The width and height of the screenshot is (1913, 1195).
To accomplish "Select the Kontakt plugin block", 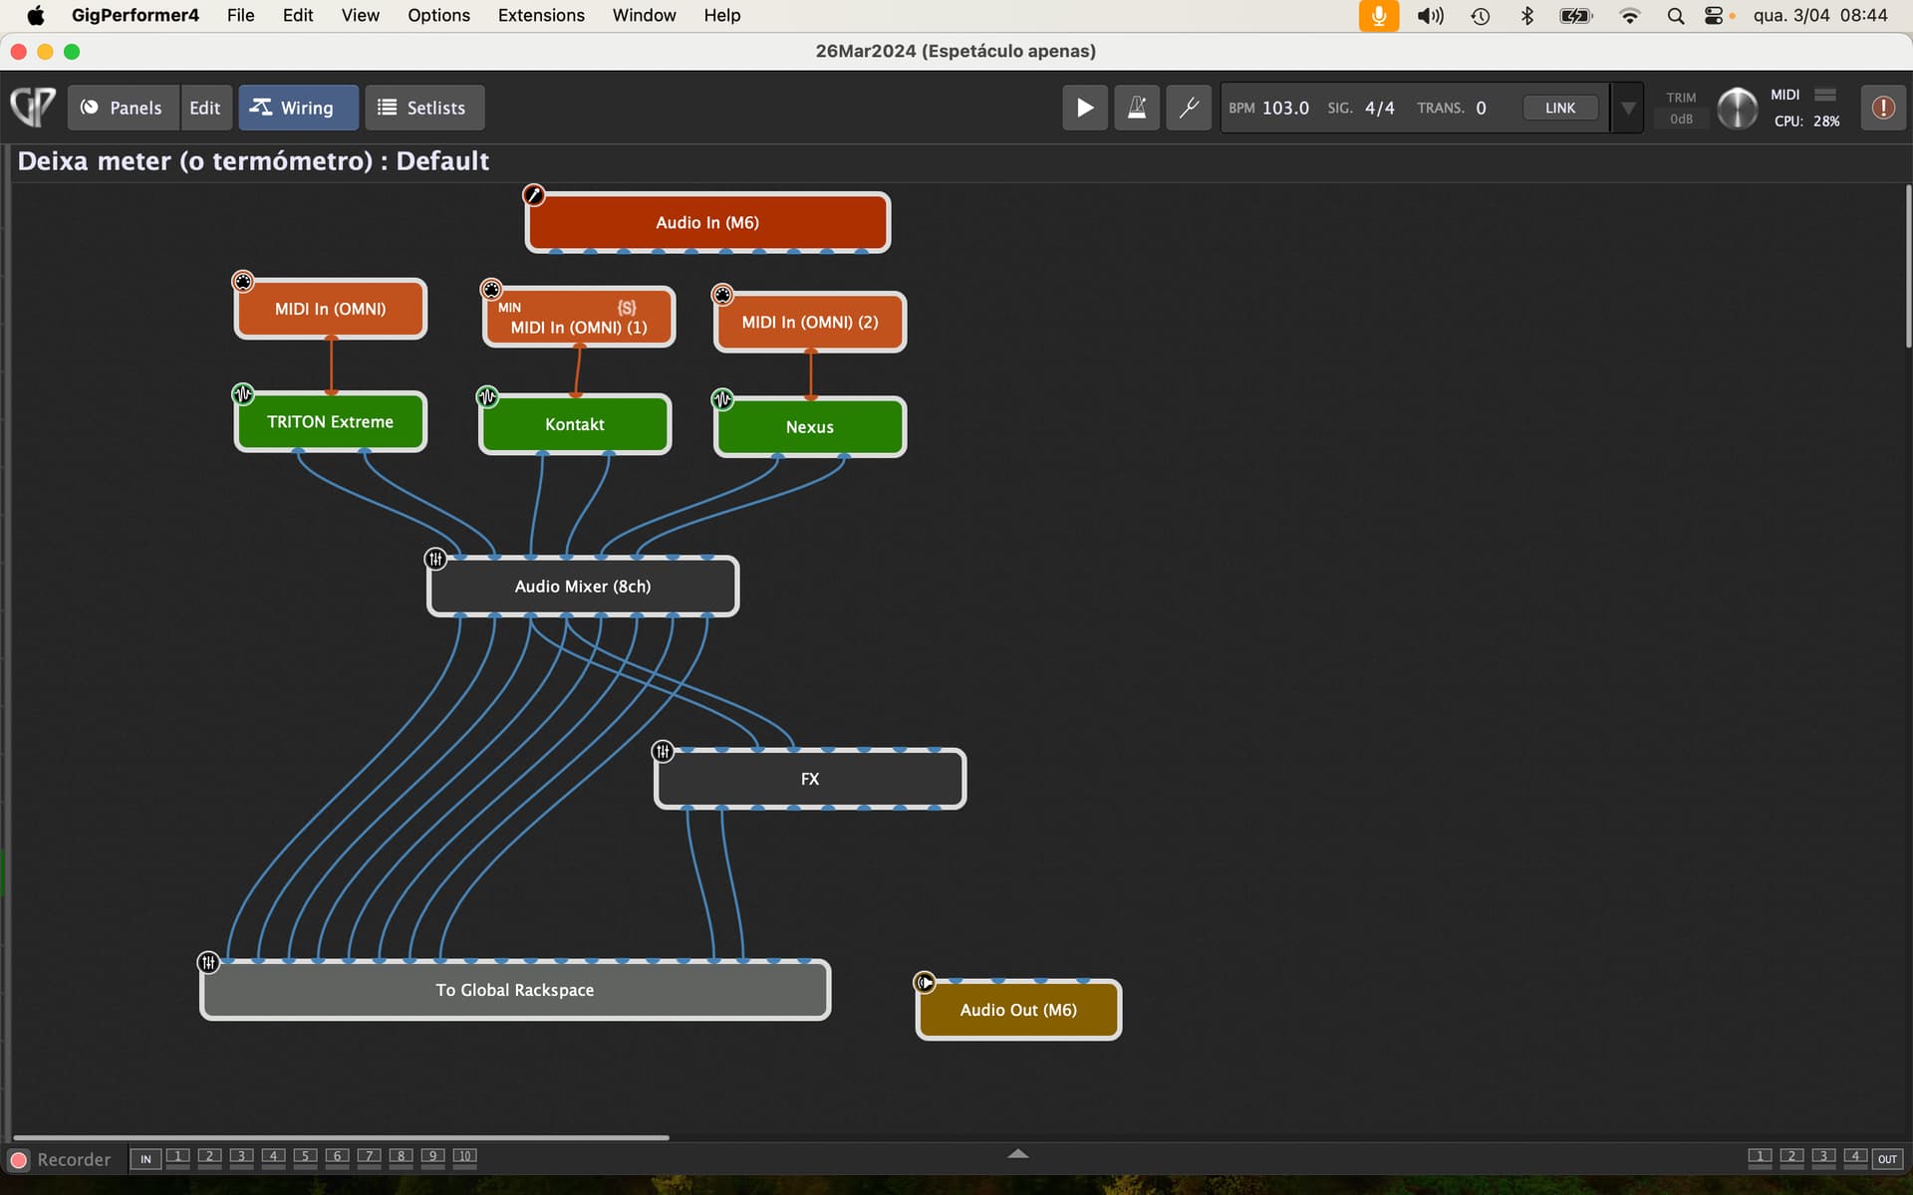I will tap(575, 424).
